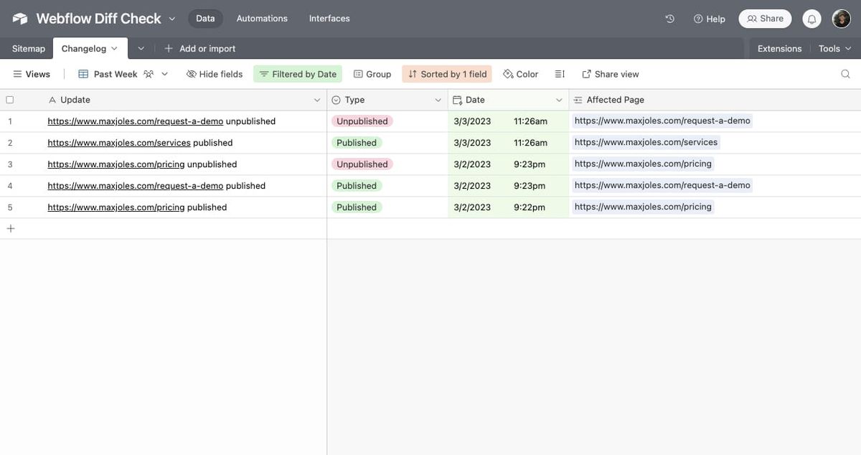Select row number 3
This screenshot has width=861, height=455.
(10, 164)
